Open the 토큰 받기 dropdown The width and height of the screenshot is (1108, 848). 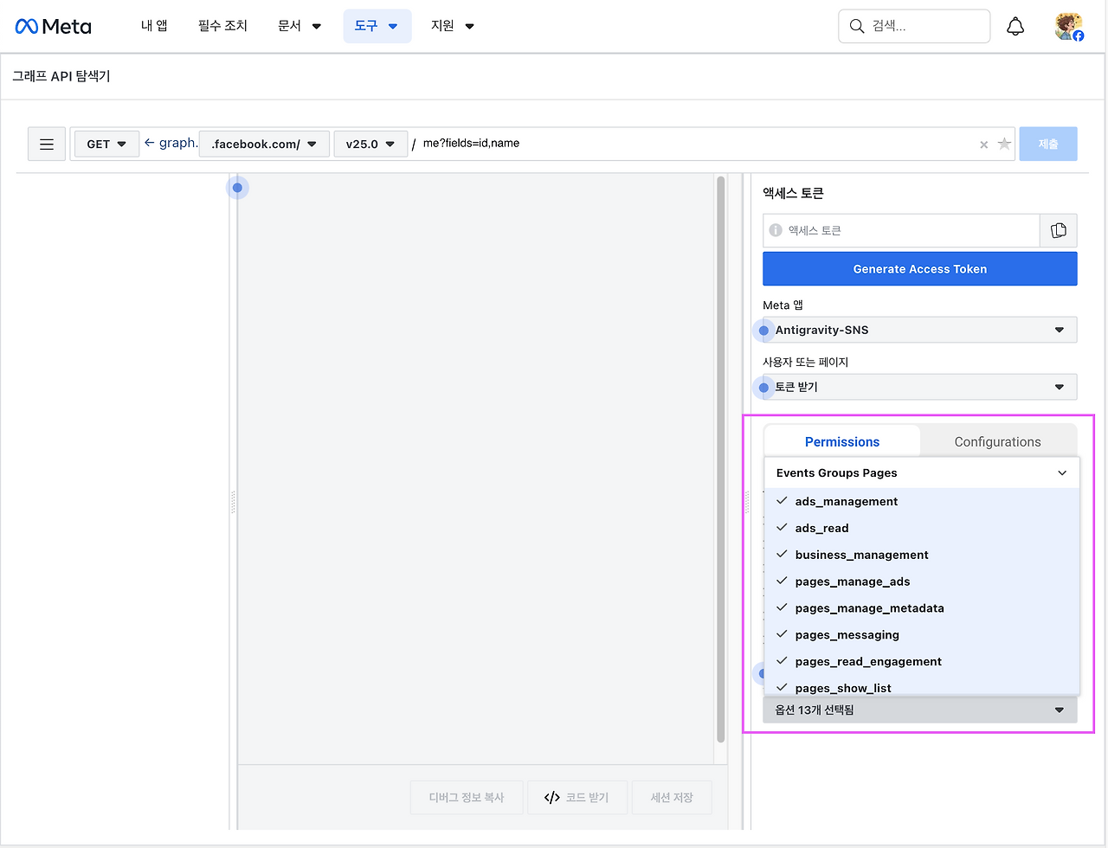pos(920,387)
